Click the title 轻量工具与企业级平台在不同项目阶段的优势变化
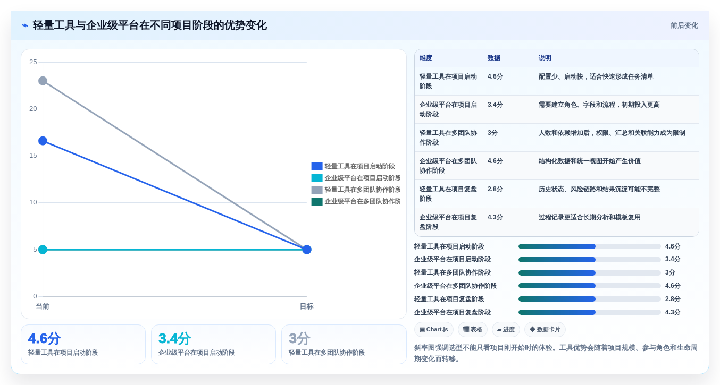Screen dimensions: 720x385 [150, 25]
